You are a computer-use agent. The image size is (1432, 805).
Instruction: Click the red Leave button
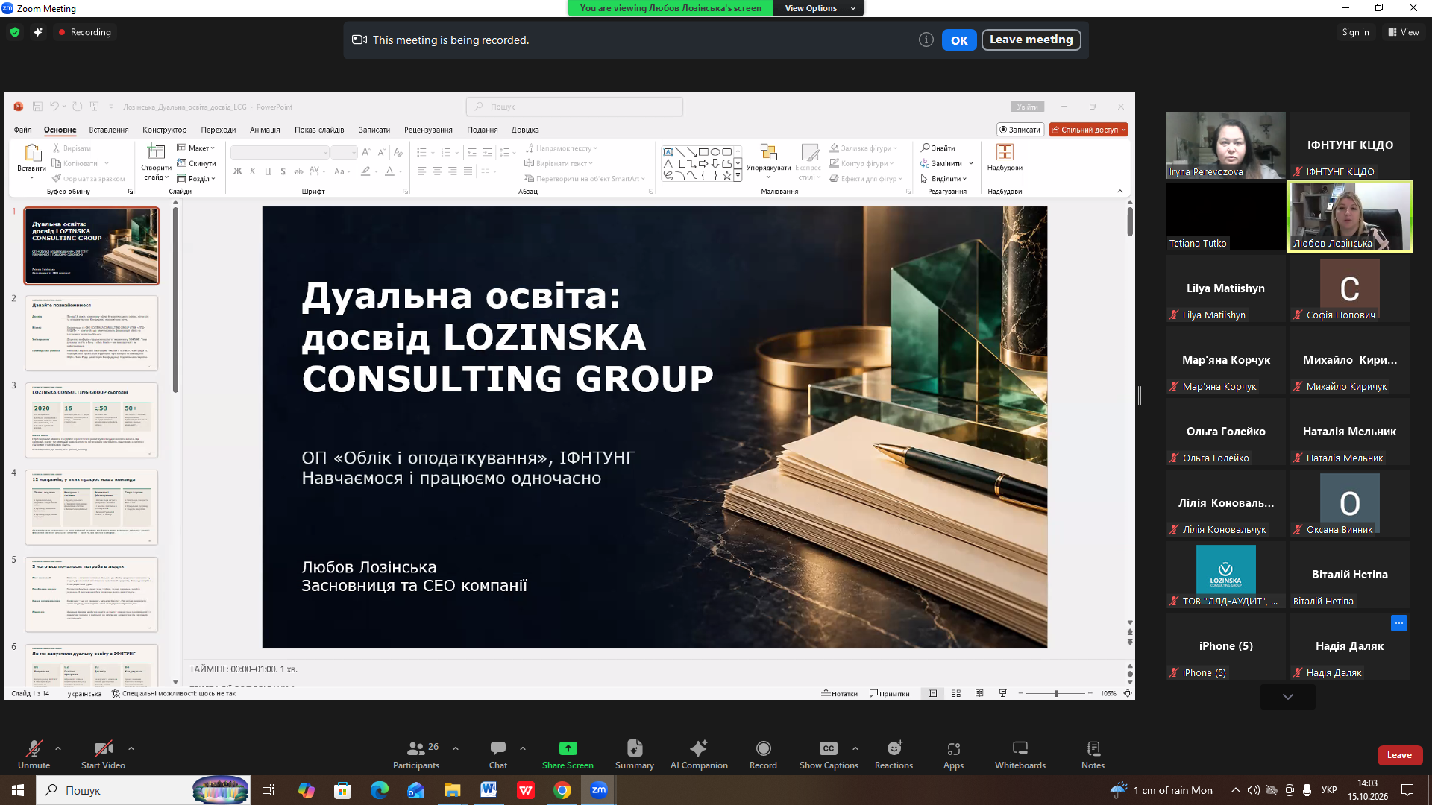pos(1399,755)
